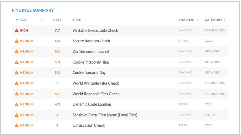Open Zip files sent in transit finding
This screenshot has width=241, height=135.
point(91,51)
